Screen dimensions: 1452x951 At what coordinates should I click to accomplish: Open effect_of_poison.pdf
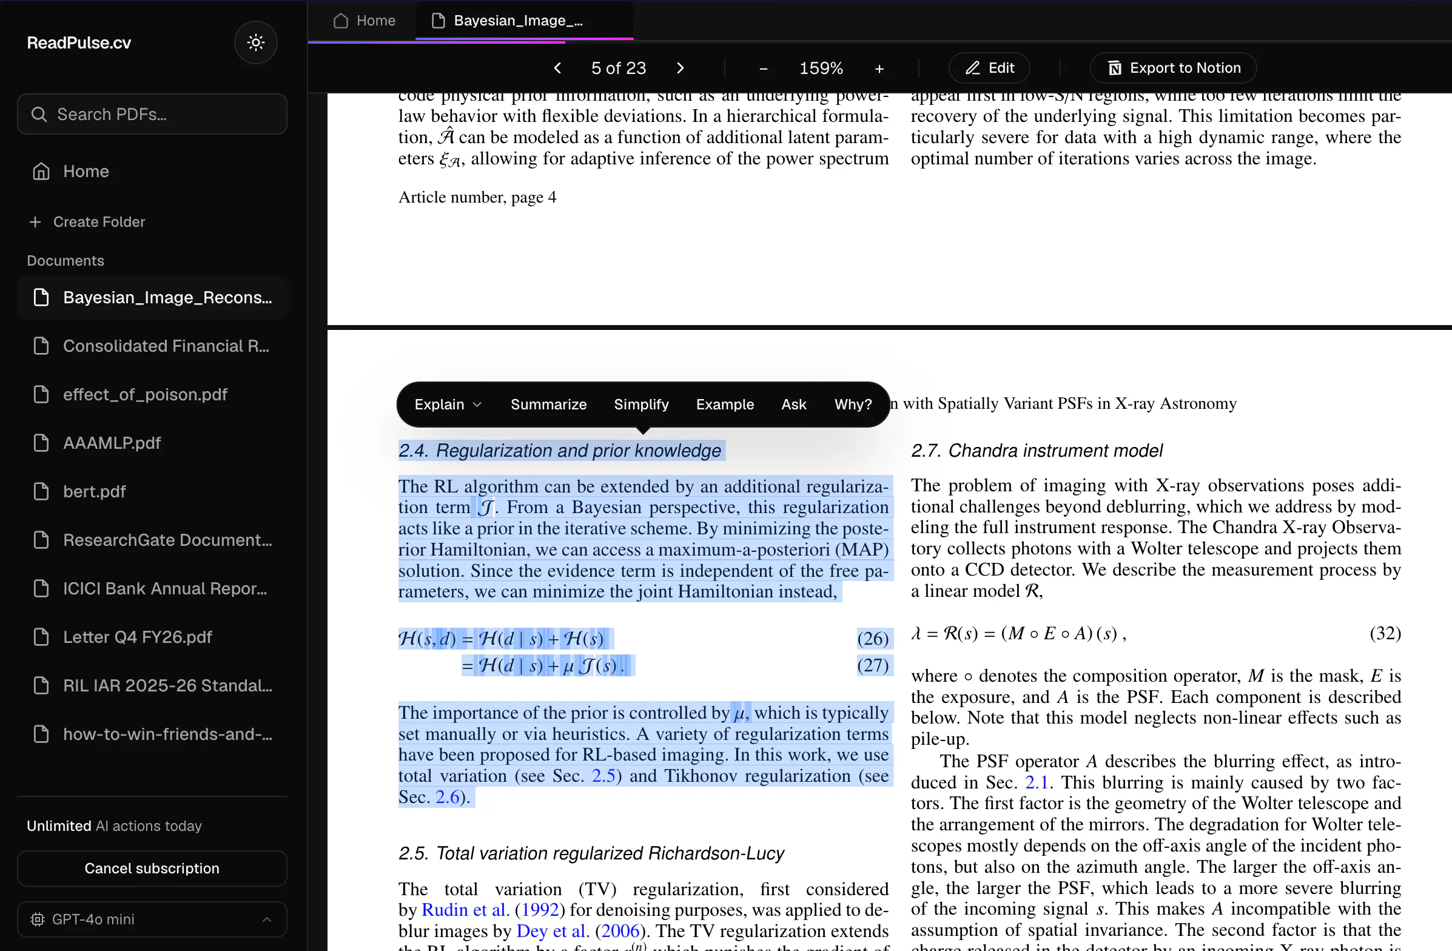(x=152, y=395)
